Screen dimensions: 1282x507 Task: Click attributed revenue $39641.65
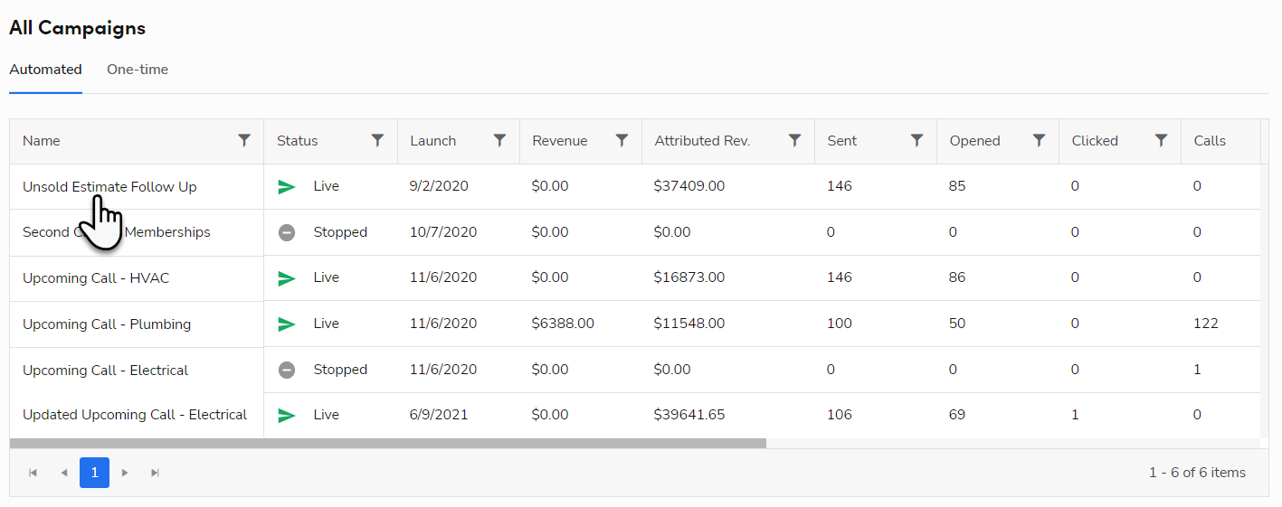(x=689, y=415)
